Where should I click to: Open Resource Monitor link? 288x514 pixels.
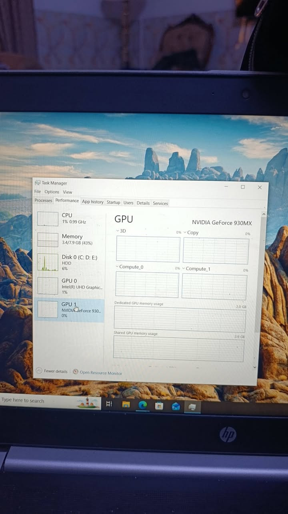tap(101, 373)
